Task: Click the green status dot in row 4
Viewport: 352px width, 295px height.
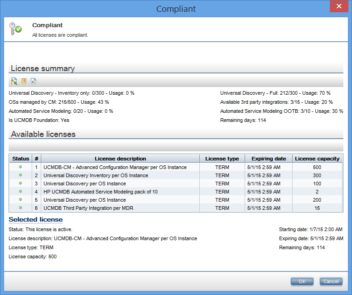Action: (x=20, y=191)
